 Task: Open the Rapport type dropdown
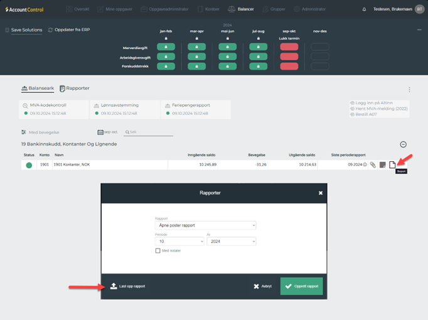(x=205, y=225)
